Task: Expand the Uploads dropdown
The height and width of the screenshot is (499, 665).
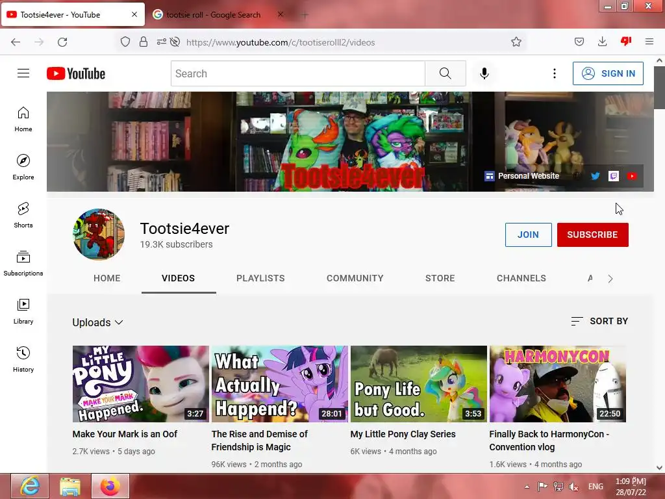Action: click(x=97, y=322)
